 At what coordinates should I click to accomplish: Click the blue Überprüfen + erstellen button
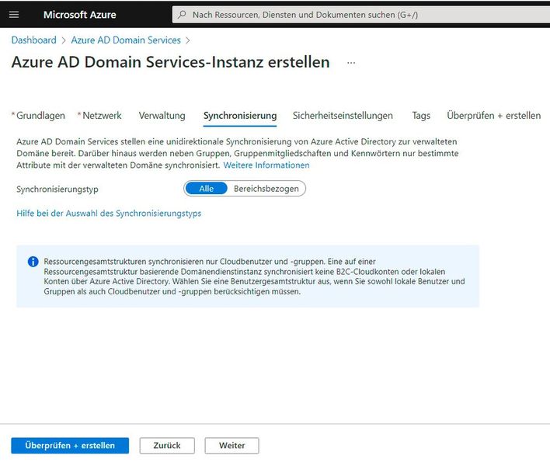point(70,445)
